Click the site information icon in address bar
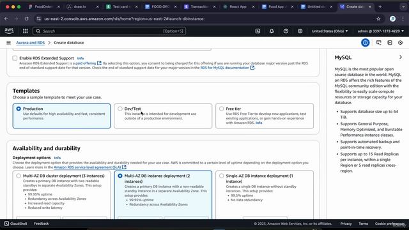The width and height of the screenshot is (409, 230). (x=39, y=19)
